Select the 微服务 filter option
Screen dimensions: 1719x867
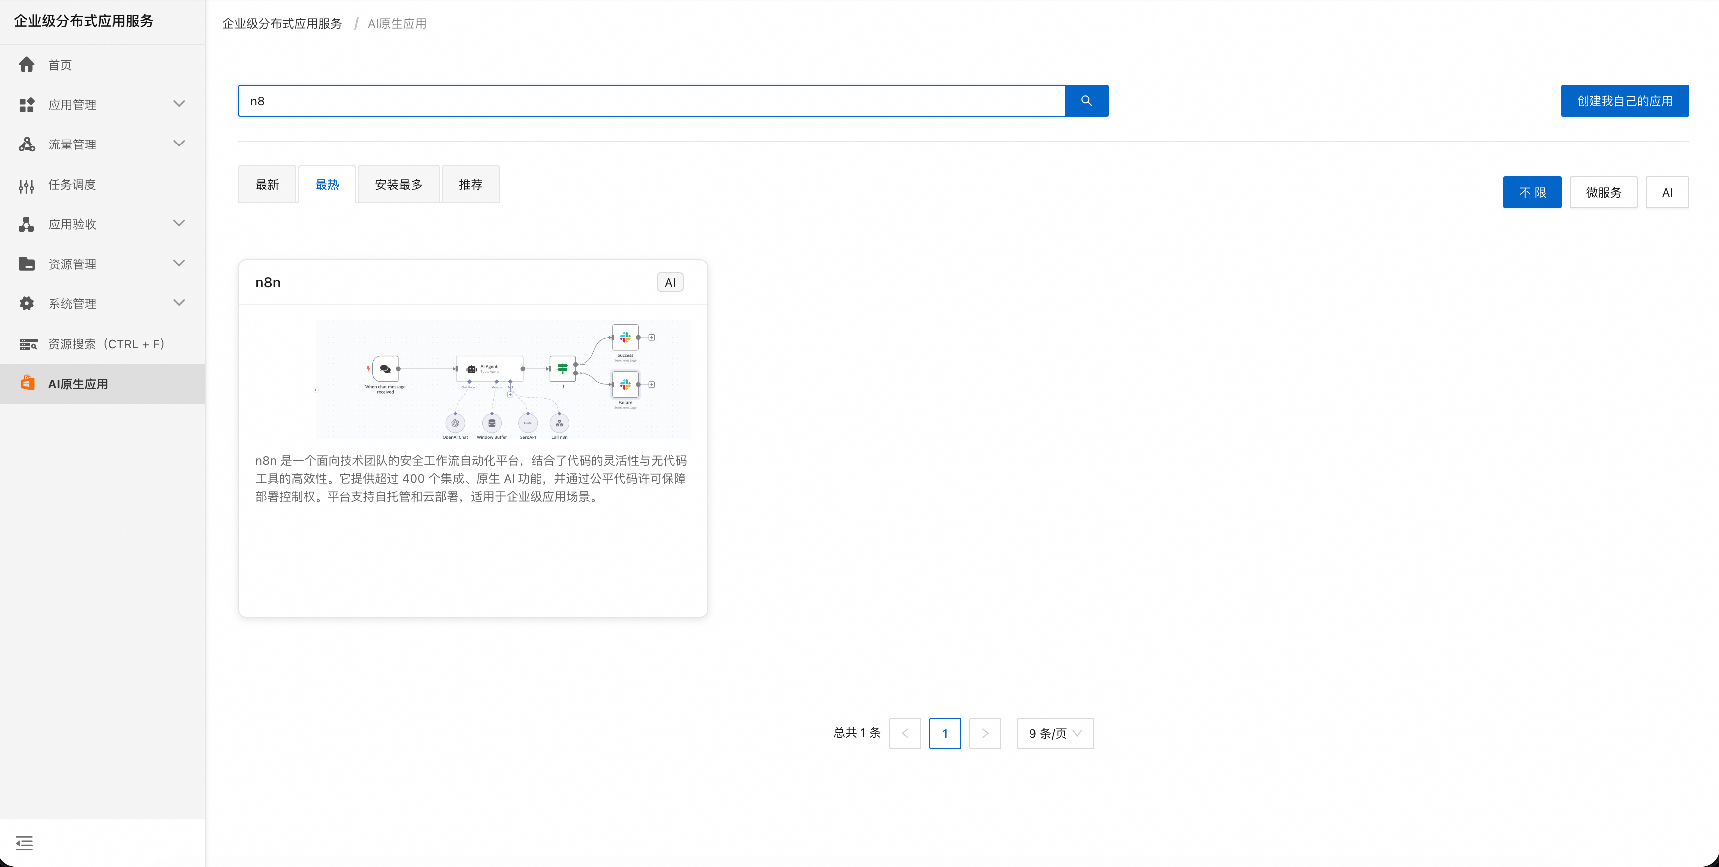[1603, 193]
